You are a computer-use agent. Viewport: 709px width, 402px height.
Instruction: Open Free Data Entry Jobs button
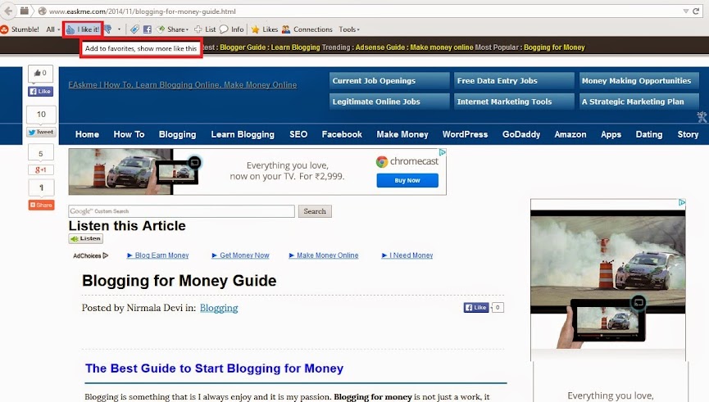tap(514, 81)
